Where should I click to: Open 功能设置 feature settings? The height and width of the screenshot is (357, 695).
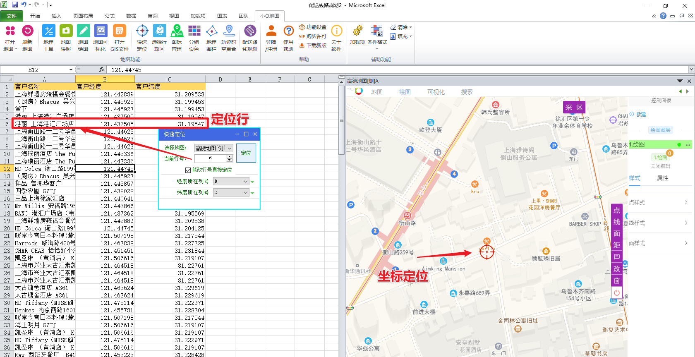tap(313, 27)
